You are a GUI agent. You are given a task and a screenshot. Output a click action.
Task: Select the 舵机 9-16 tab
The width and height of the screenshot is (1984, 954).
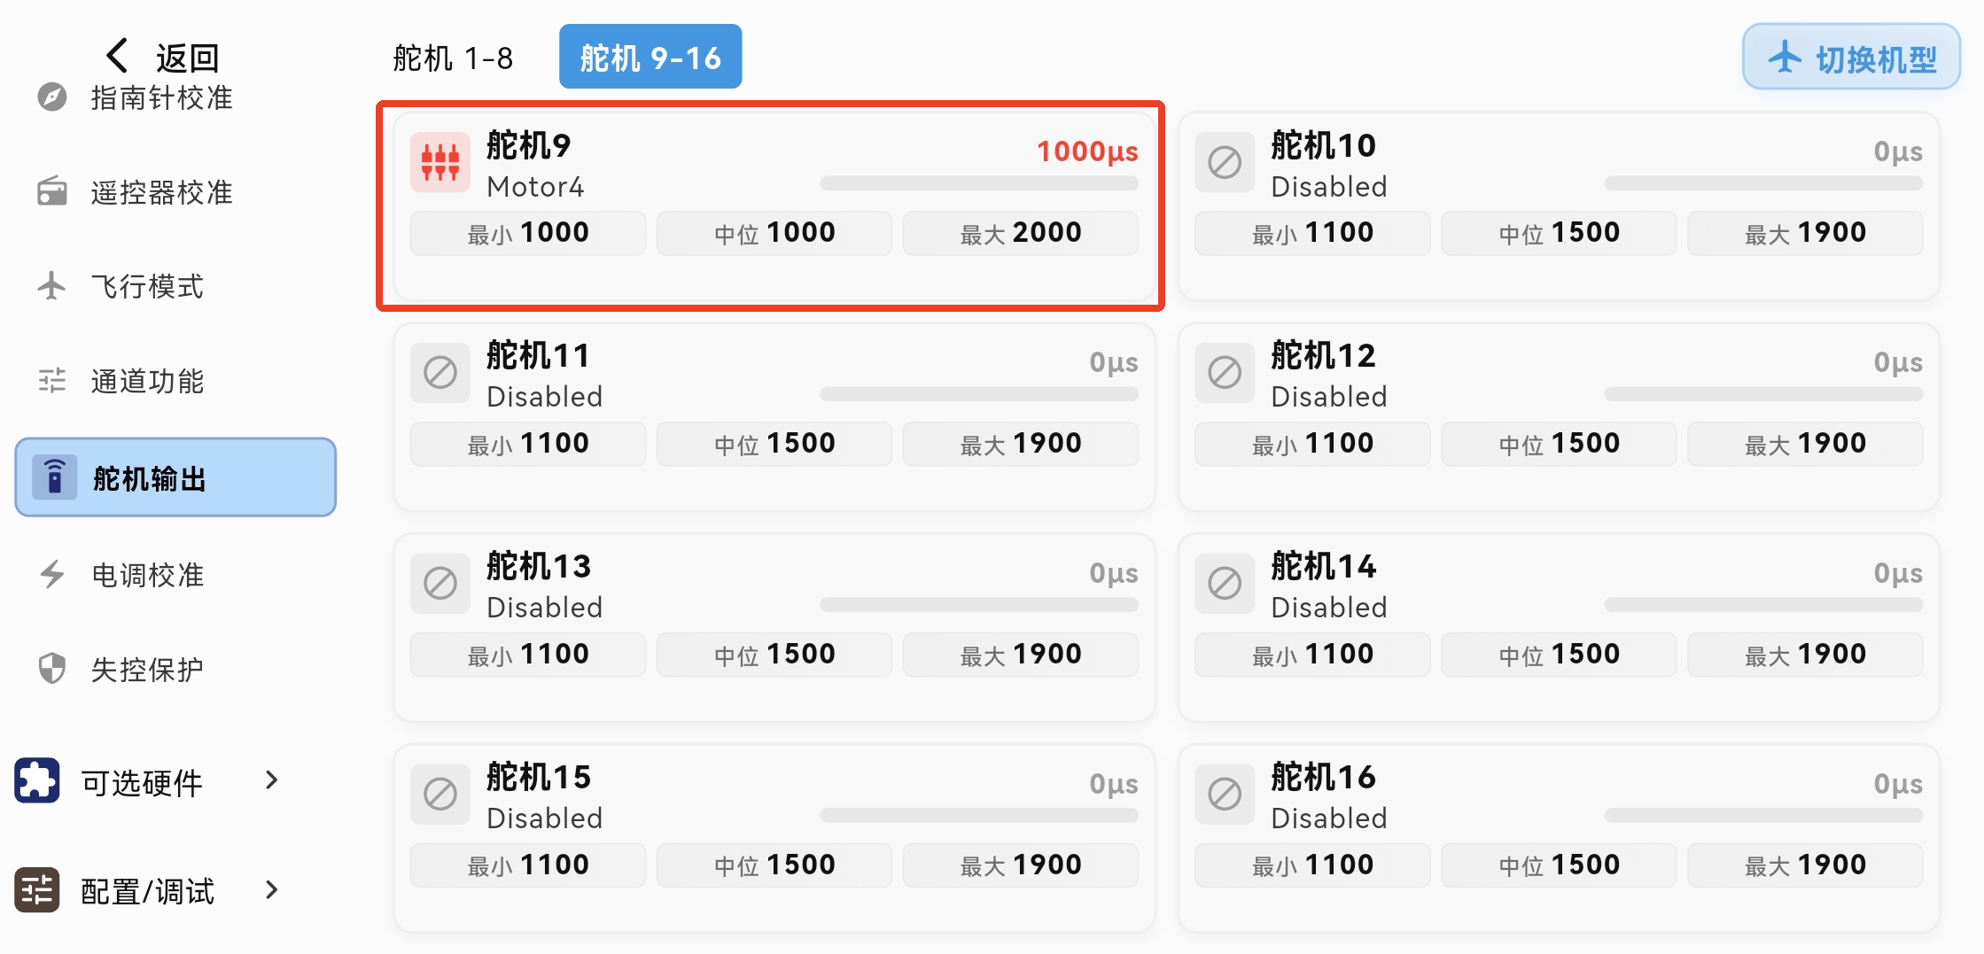point(650,58)
